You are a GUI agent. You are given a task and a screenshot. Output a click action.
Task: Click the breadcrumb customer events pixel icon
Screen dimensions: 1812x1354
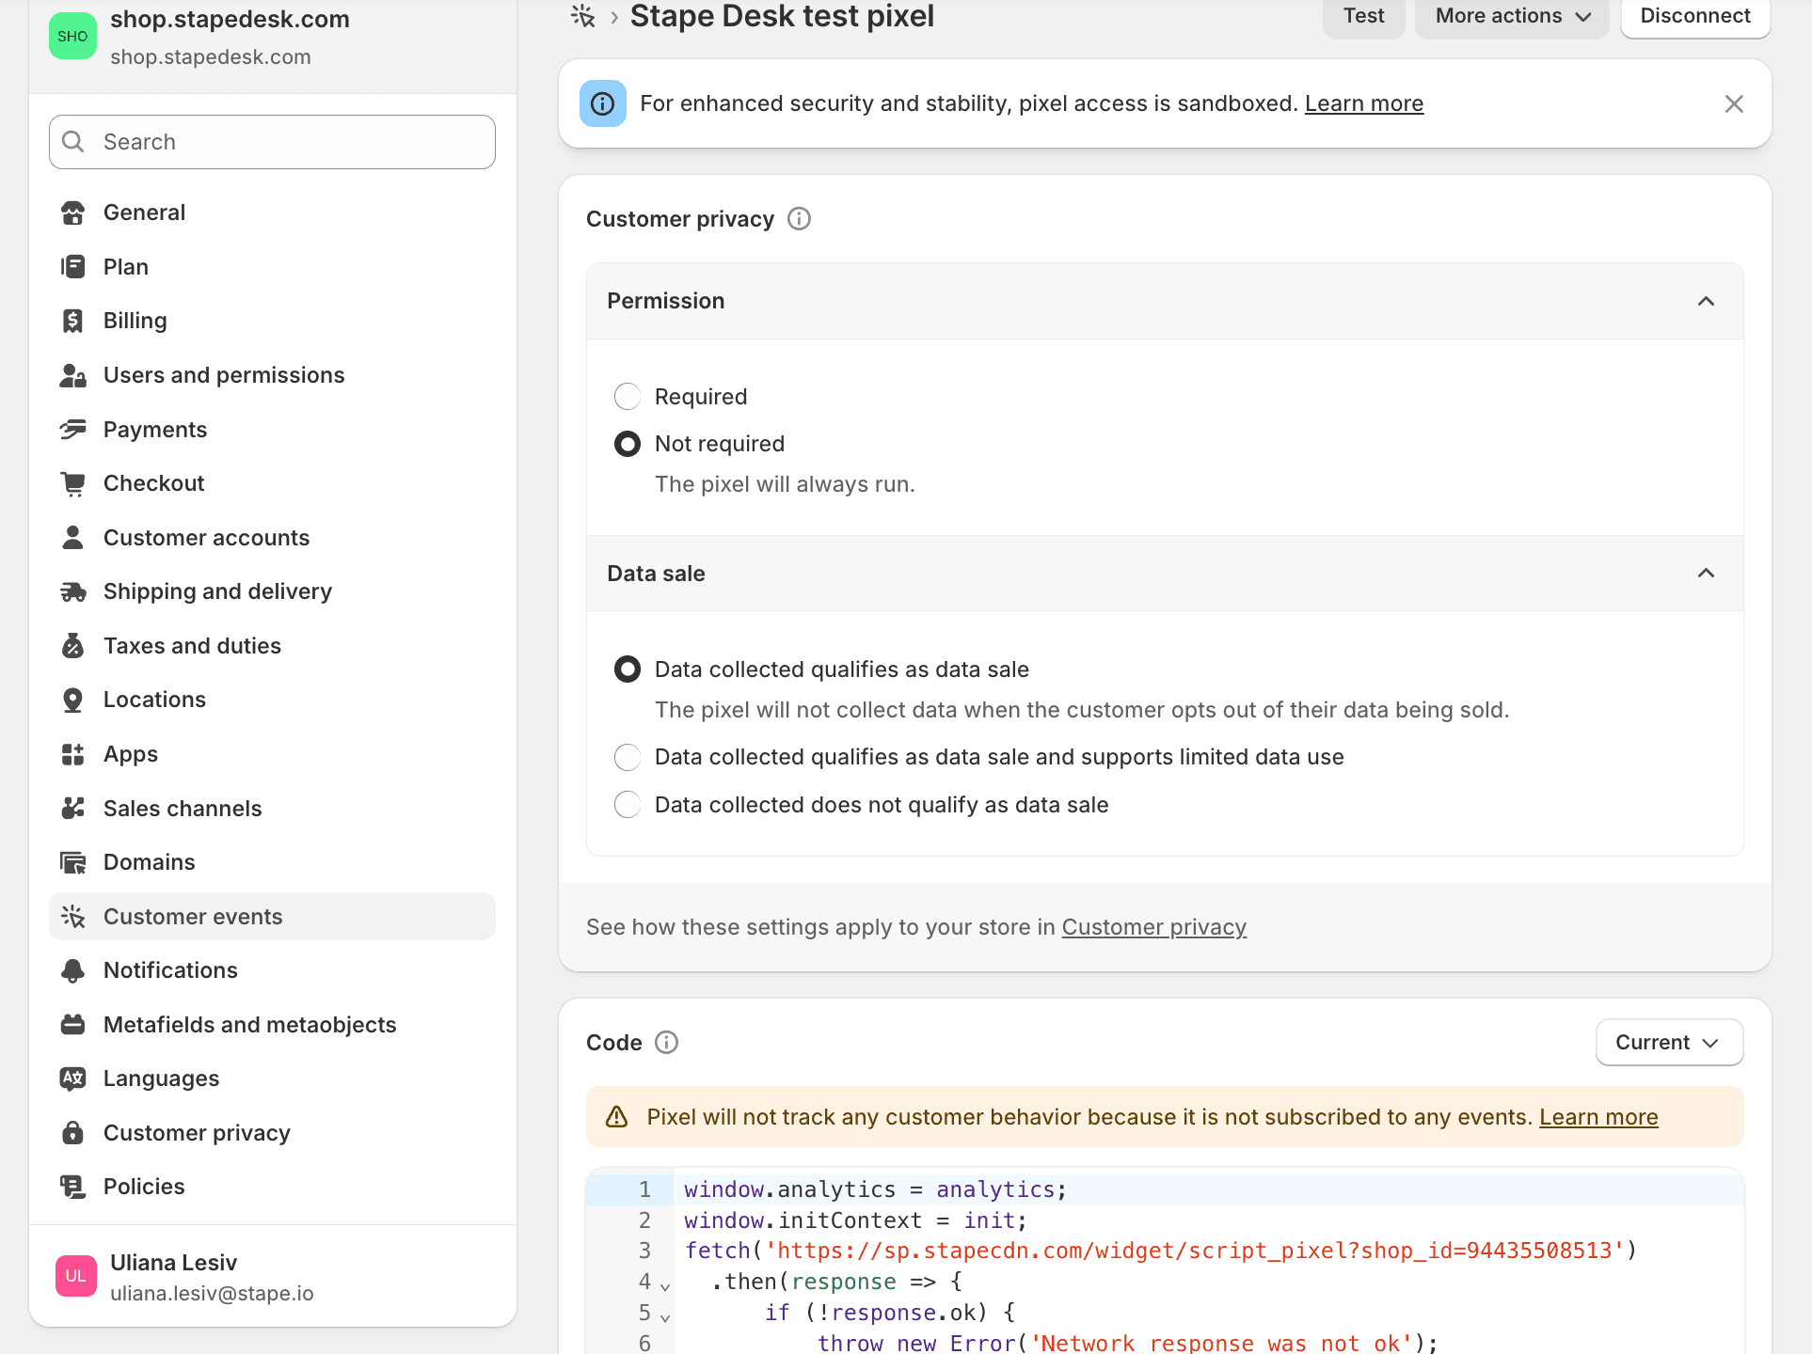point(583,16)
